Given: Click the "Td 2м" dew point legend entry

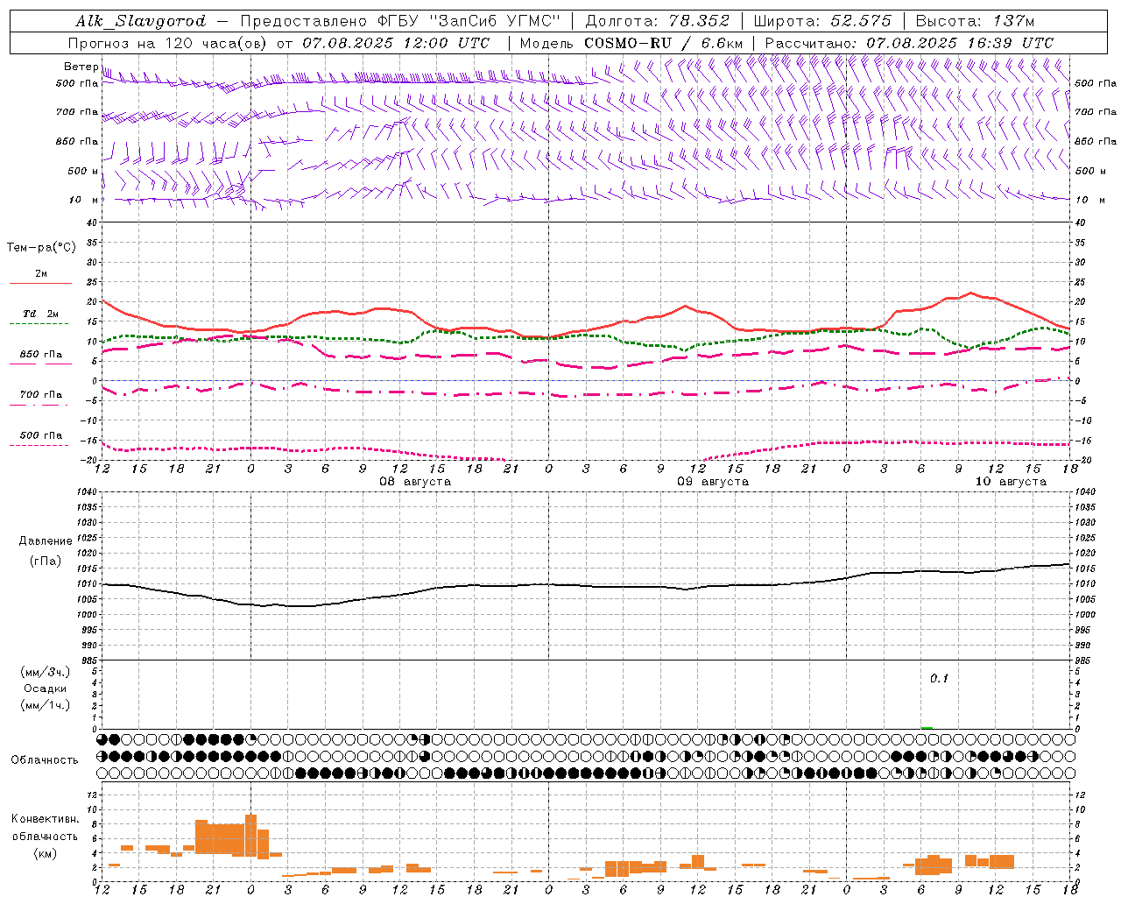Looking at the screenshot, I should click(40, 314).
